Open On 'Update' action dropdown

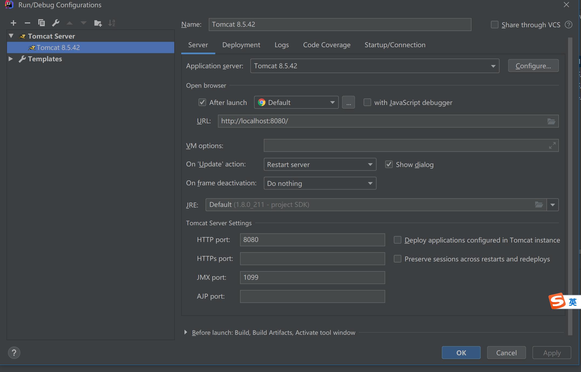click(320, 164)
